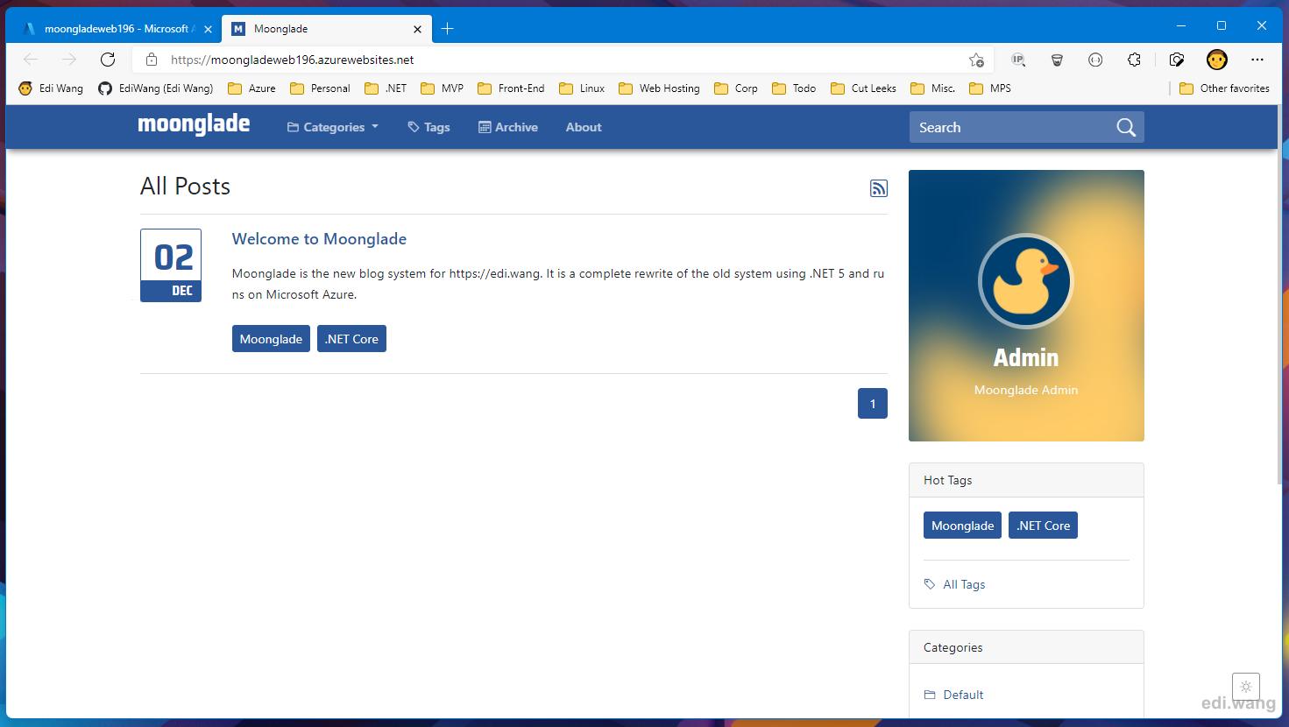Viewport: 1289px width, 727px height.
Task: Open the Misc. bookmarks folder
Action: (933, 88)
